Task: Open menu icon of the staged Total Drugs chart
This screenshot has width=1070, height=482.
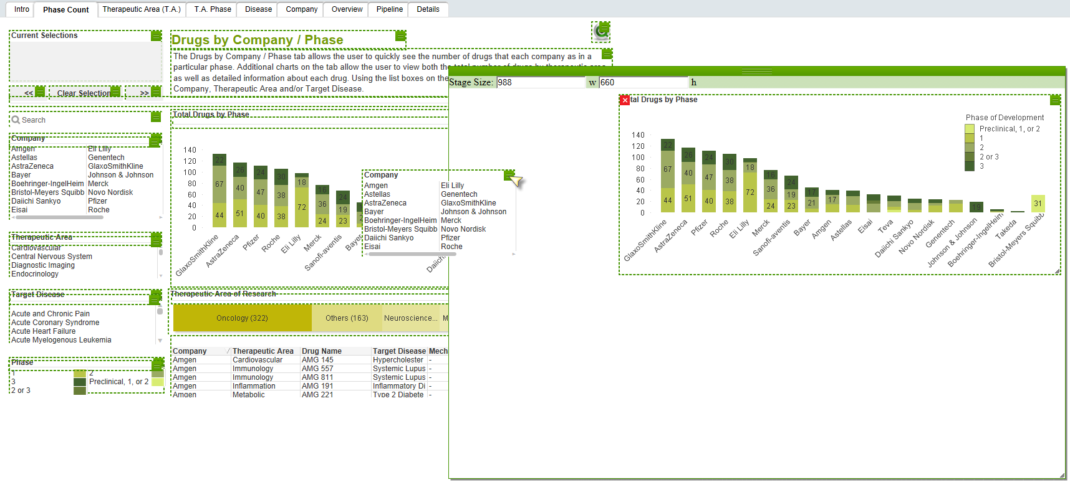Action: click(1055, 100)
